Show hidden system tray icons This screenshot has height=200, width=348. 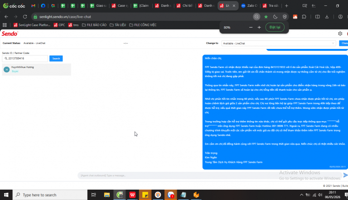click(x=301, y=195)
